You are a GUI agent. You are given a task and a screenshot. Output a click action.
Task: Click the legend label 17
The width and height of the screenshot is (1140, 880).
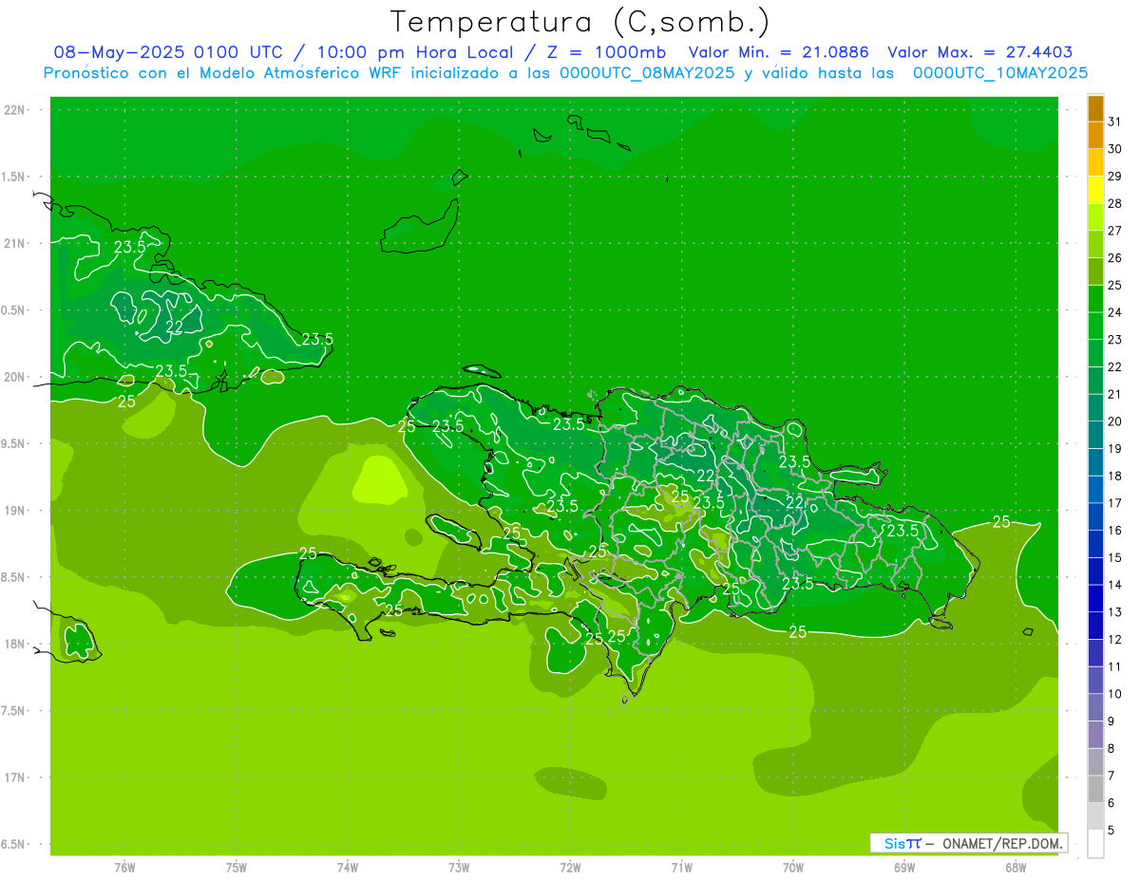pyautogui.click(x=1115, y=503)
